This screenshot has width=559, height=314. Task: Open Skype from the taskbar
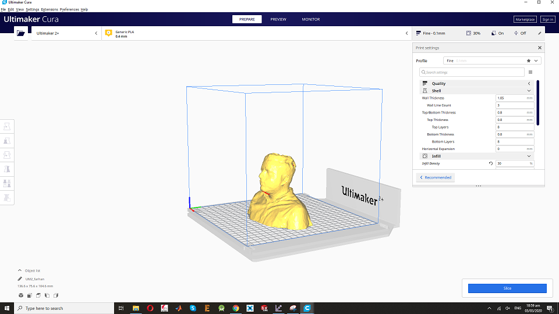(x=193, y=308)
